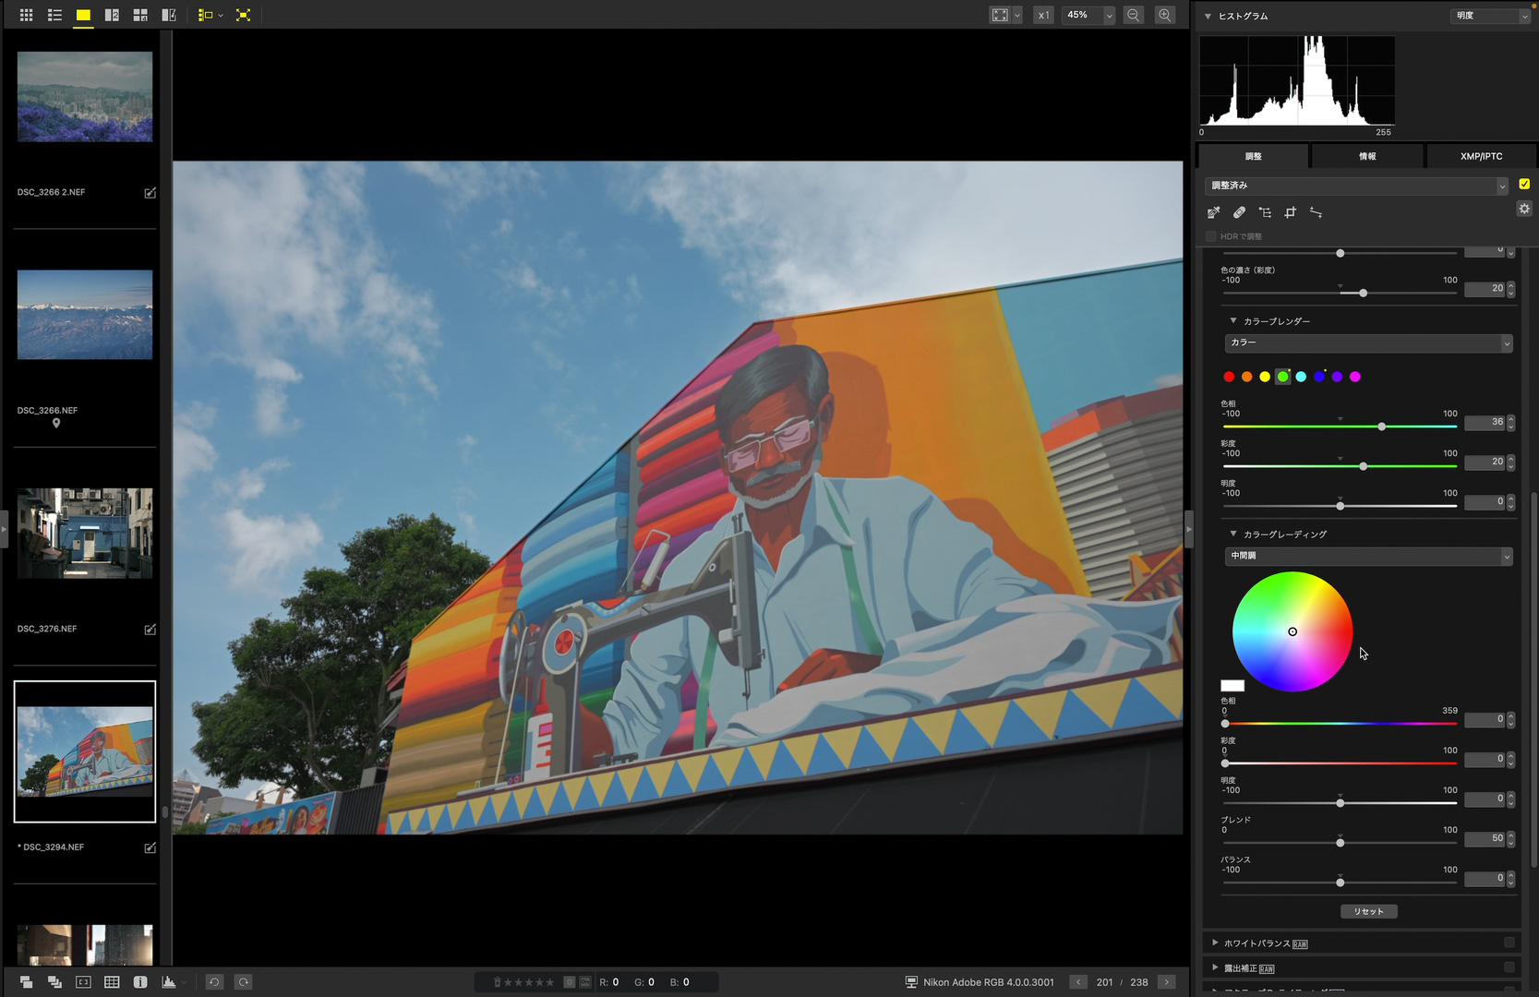
Task: Open the filmstrip layout options
Action: pos(210,15)
